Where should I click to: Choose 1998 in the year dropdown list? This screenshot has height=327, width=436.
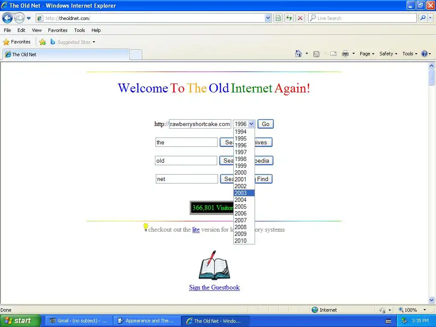pos(244,159)
